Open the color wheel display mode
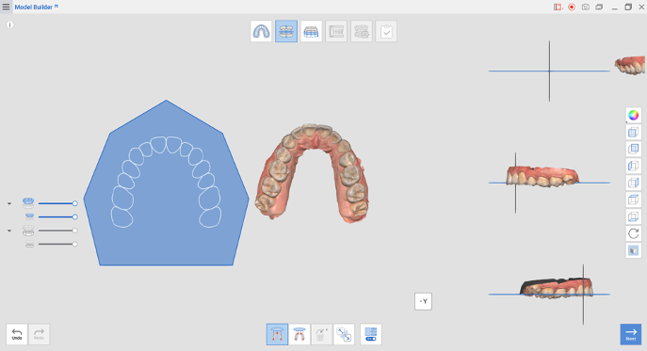647x351 pixels. [634, 115]
